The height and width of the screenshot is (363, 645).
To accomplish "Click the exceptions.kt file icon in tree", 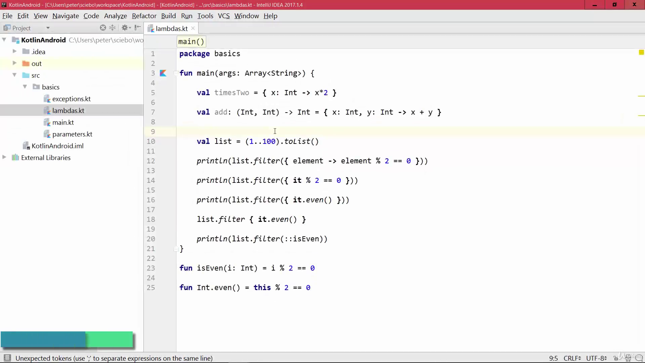I will point(47,98).
